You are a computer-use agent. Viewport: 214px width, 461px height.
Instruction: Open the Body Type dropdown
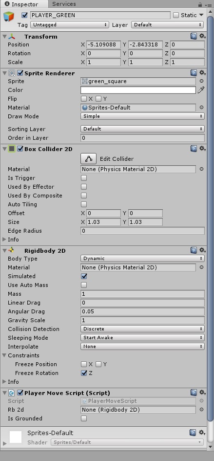pos(142,259)
